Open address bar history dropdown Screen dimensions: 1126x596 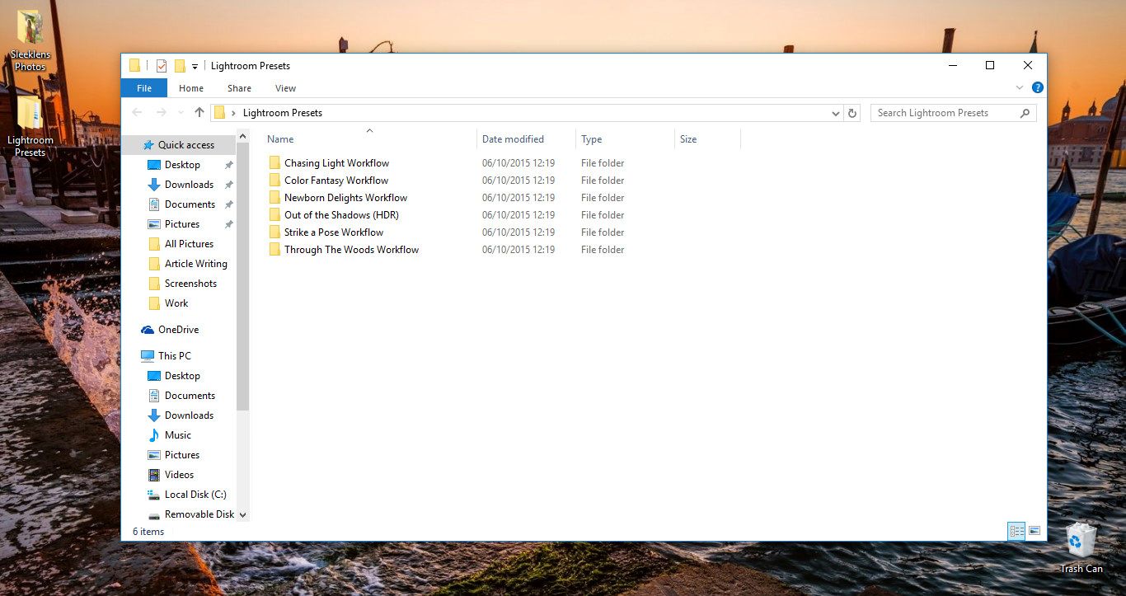click(x=835, y=113)
